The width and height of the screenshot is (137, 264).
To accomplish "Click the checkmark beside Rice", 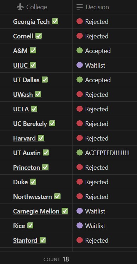I will [x=30, y=226].
